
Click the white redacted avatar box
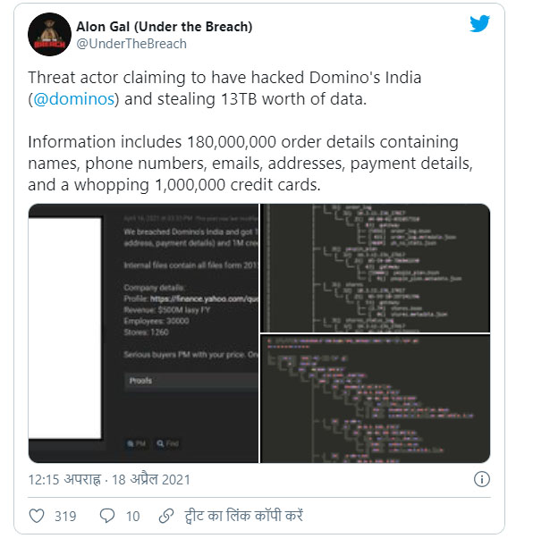pyautogui.click(x=65, y=328)
